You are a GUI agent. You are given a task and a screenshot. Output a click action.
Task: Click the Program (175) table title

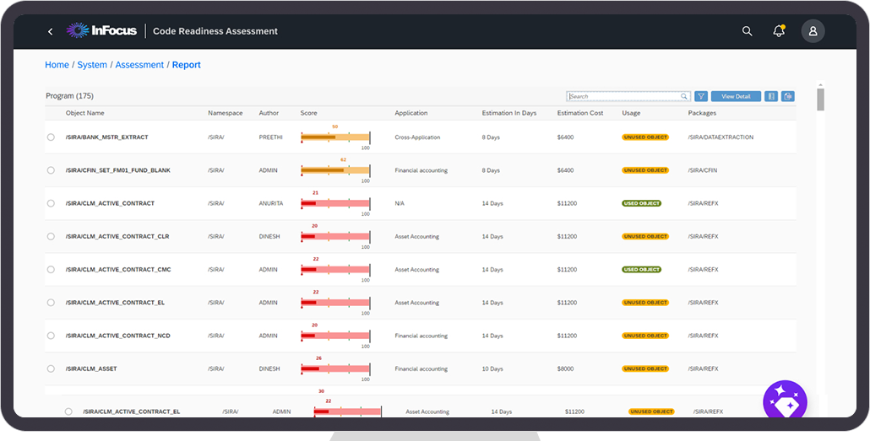[69, 96]
